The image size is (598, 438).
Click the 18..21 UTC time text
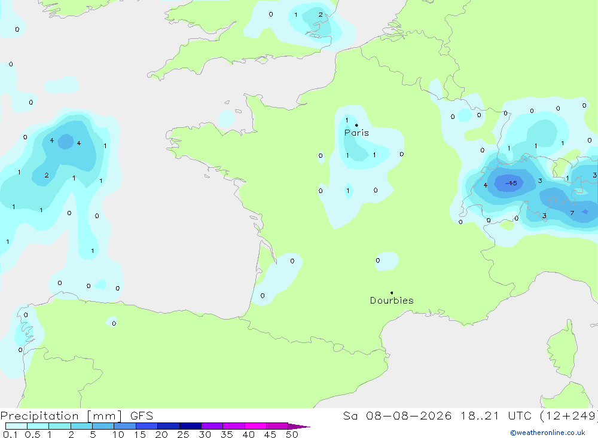[496, 415]
